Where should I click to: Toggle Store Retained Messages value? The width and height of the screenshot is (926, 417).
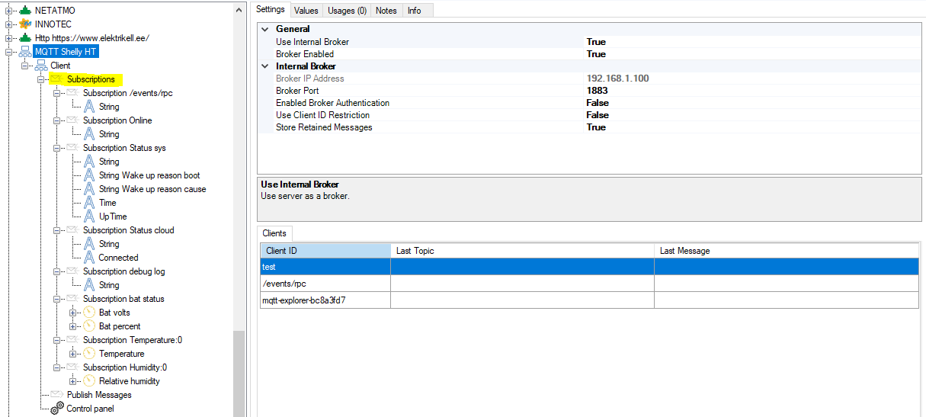pos(596,127)
